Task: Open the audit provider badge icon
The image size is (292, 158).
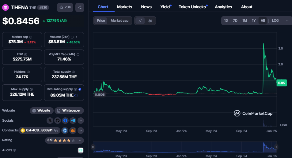Action: (81, 150)
